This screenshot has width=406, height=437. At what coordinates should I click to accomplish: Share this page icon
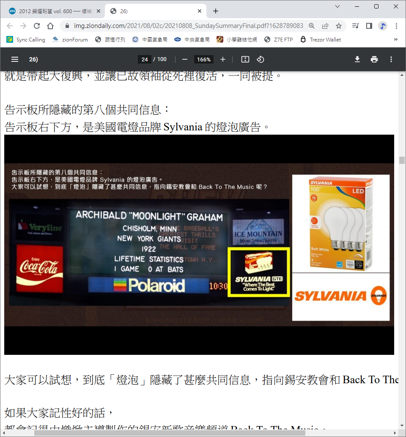[x=325, y=26]
